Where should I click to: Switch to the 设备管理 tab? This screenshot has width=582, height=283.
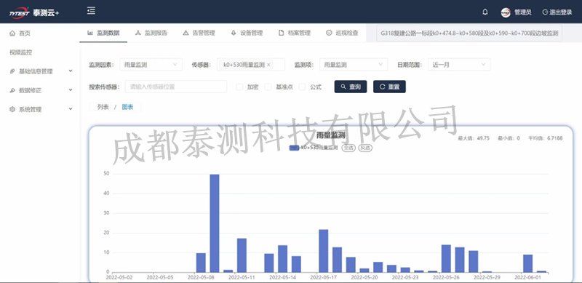[x=247, y=33]
